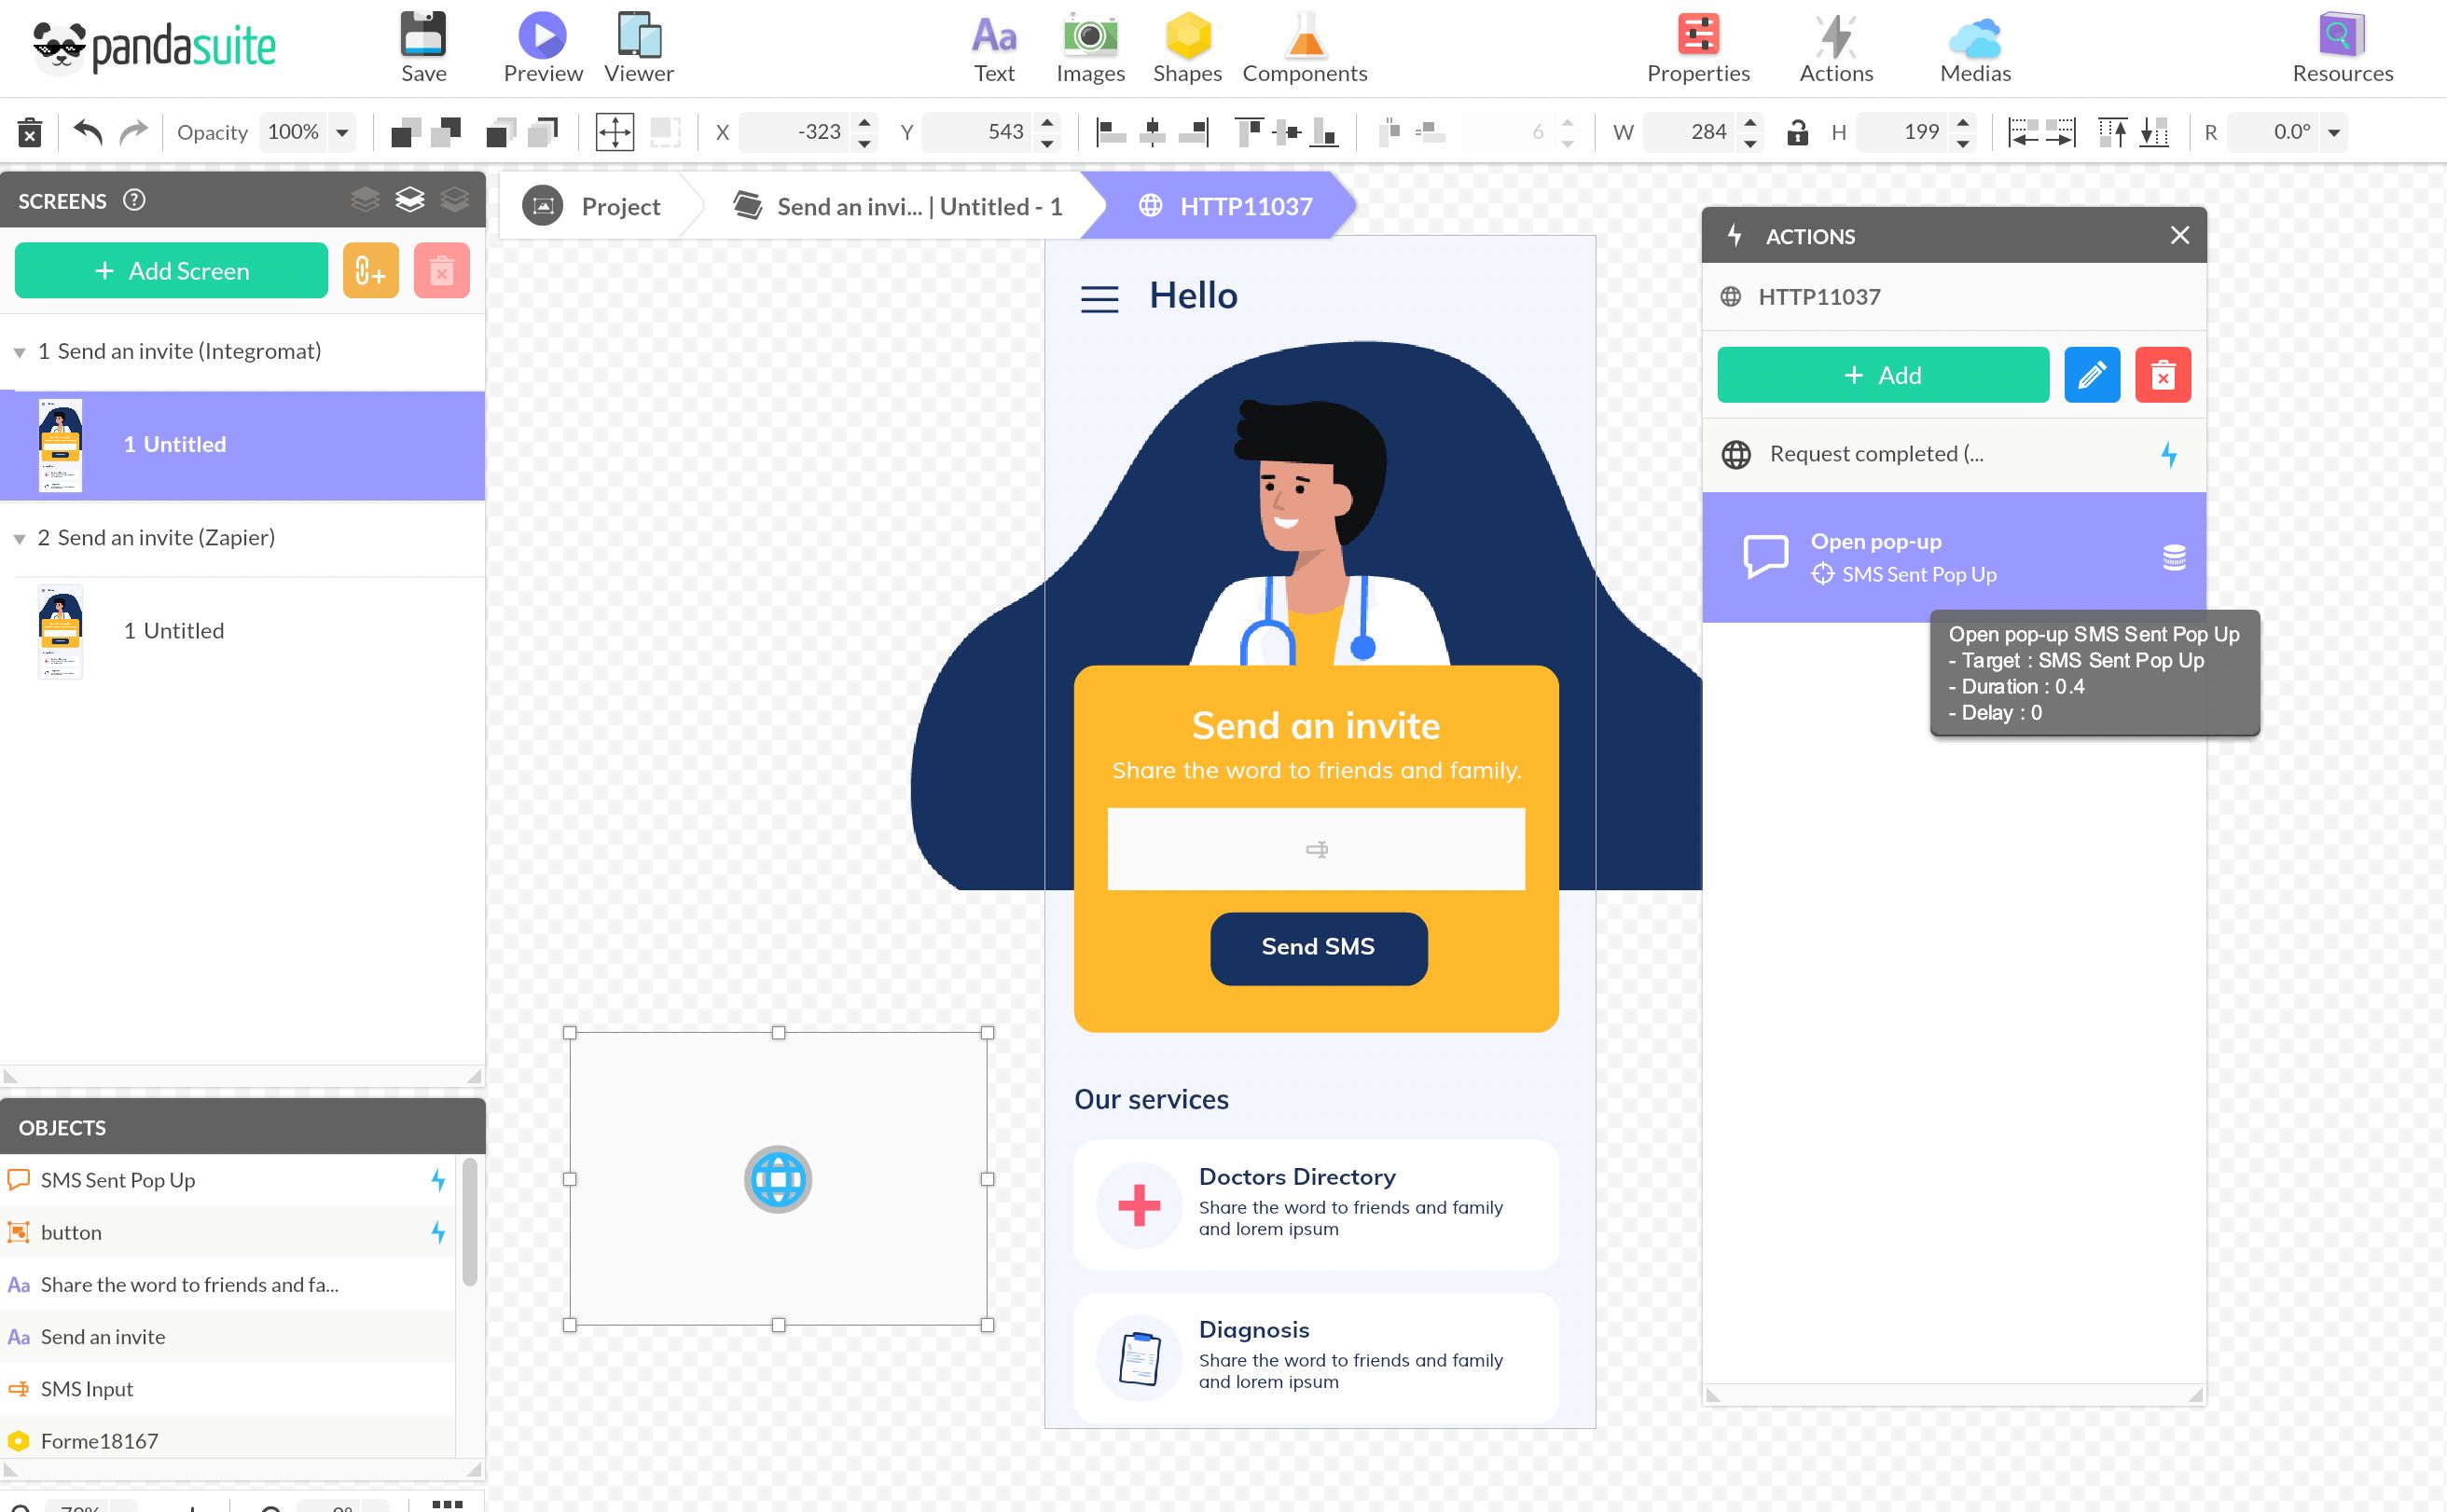
Task: Click the orange linked screen add icon
Action: pyautogui.click(x=370, y=271)
